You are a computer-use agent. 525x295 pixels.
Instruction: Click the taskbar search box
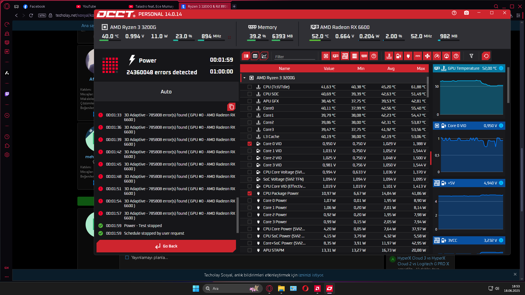[232, 288]
